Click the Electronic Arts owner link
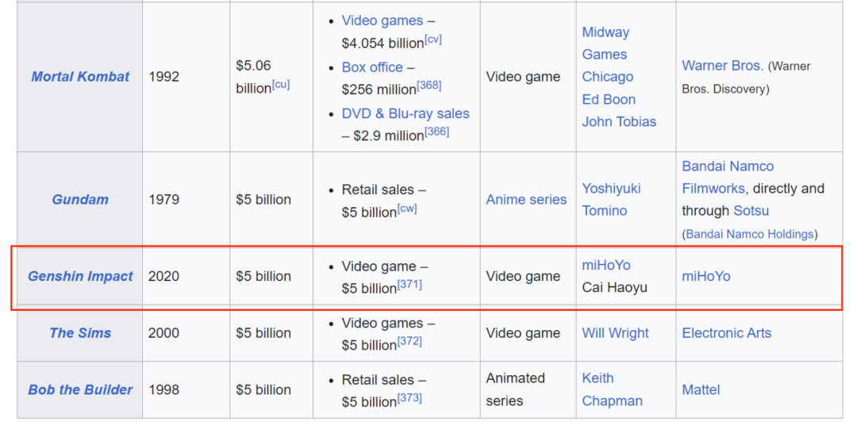 point(726,333)
